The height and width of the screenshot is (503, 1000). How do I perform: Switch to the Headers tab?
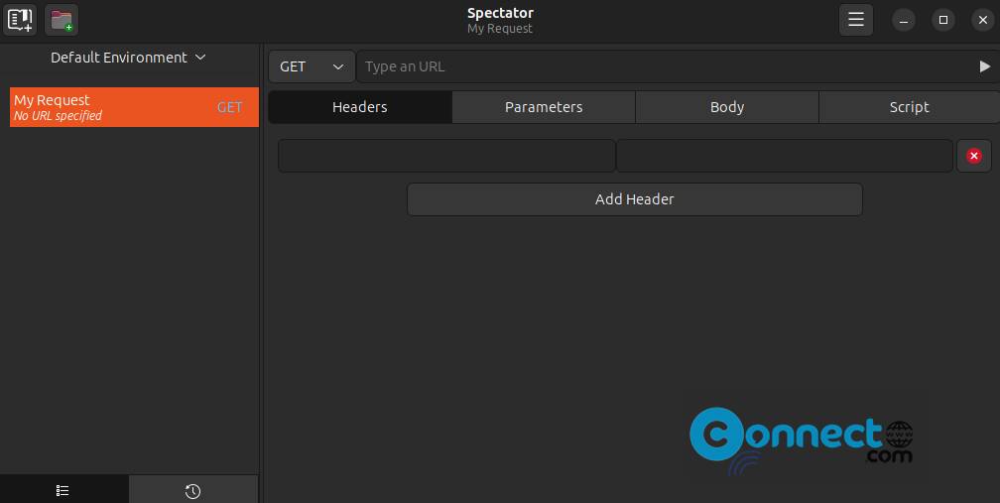click(360, 107)
